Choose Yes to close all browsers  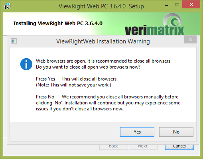click(x=137, y=132)
